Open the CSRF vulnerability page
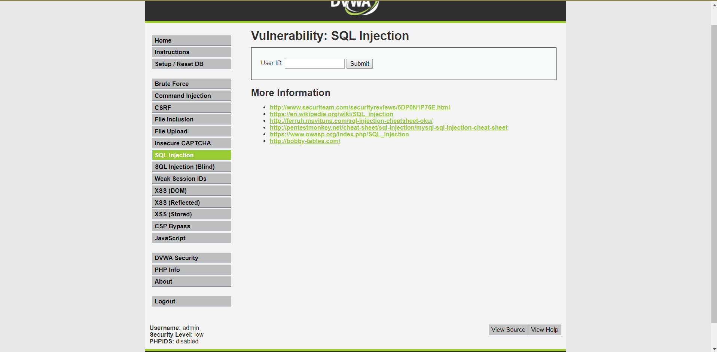Screen dimensions: 717x352 [x=192, y=108]
